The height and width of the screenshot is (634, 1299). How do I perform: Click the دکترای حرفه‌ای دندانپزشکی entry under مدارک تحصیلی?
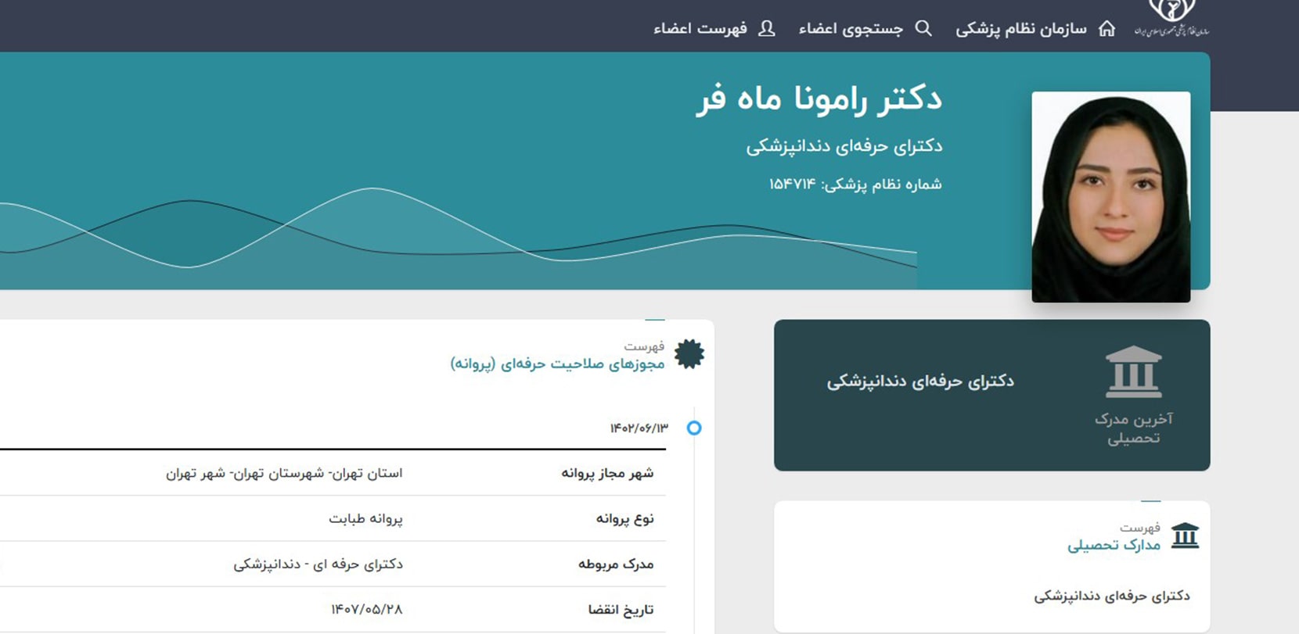point(1111,596)
